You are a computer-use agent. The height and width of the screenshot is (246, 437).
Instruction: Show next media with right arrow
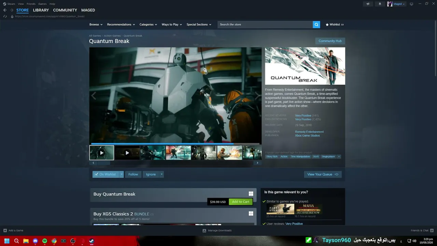[257, 96]
